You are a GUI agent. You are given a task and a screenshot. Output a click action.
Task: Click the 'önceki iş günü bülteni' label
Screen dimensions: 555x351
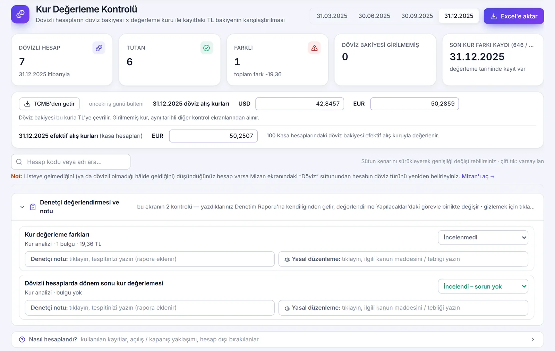(116, 104)
